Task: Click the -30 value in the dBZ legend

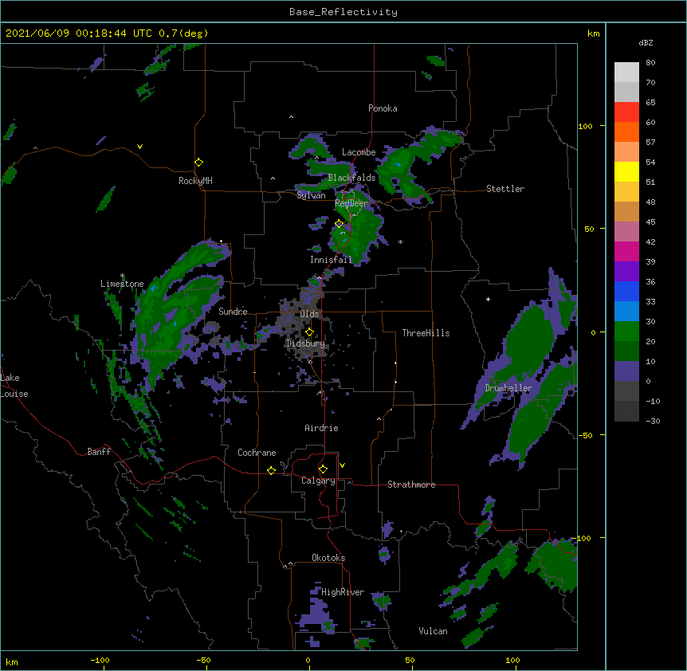Action: (653, 422)
